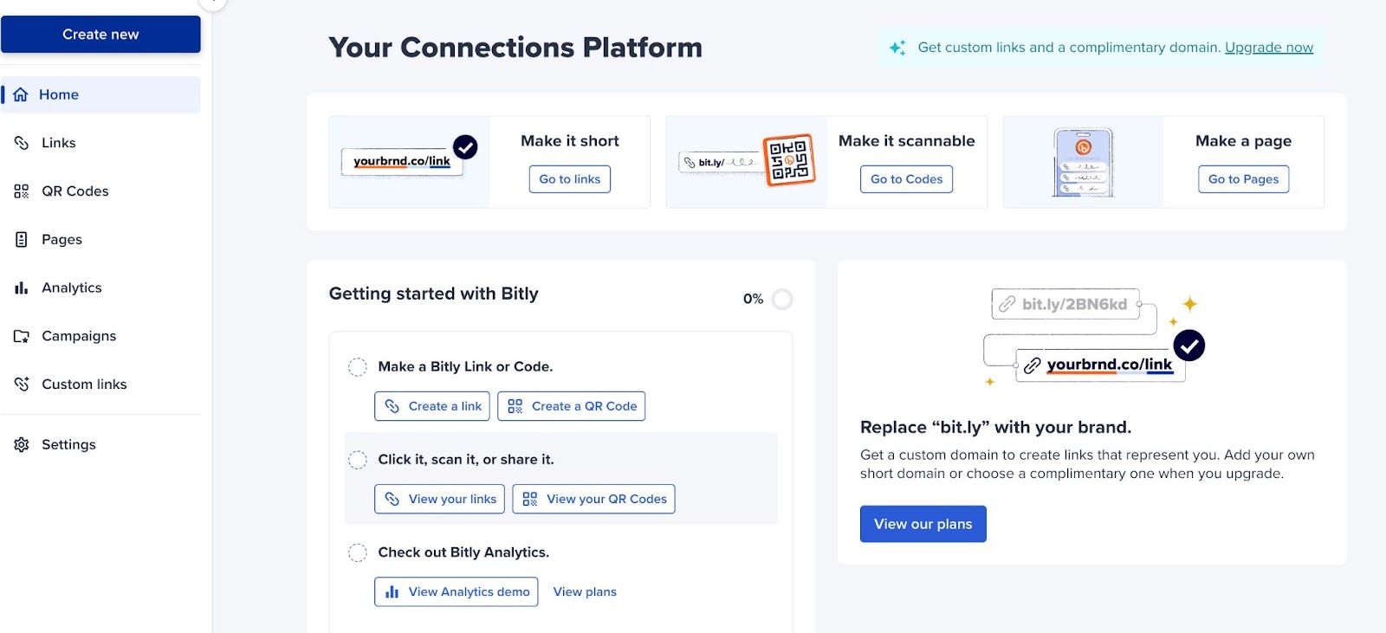1386x633 pixels.
Task: Check off 'Check out Bitly Analytics' circle
Action: 357,552
